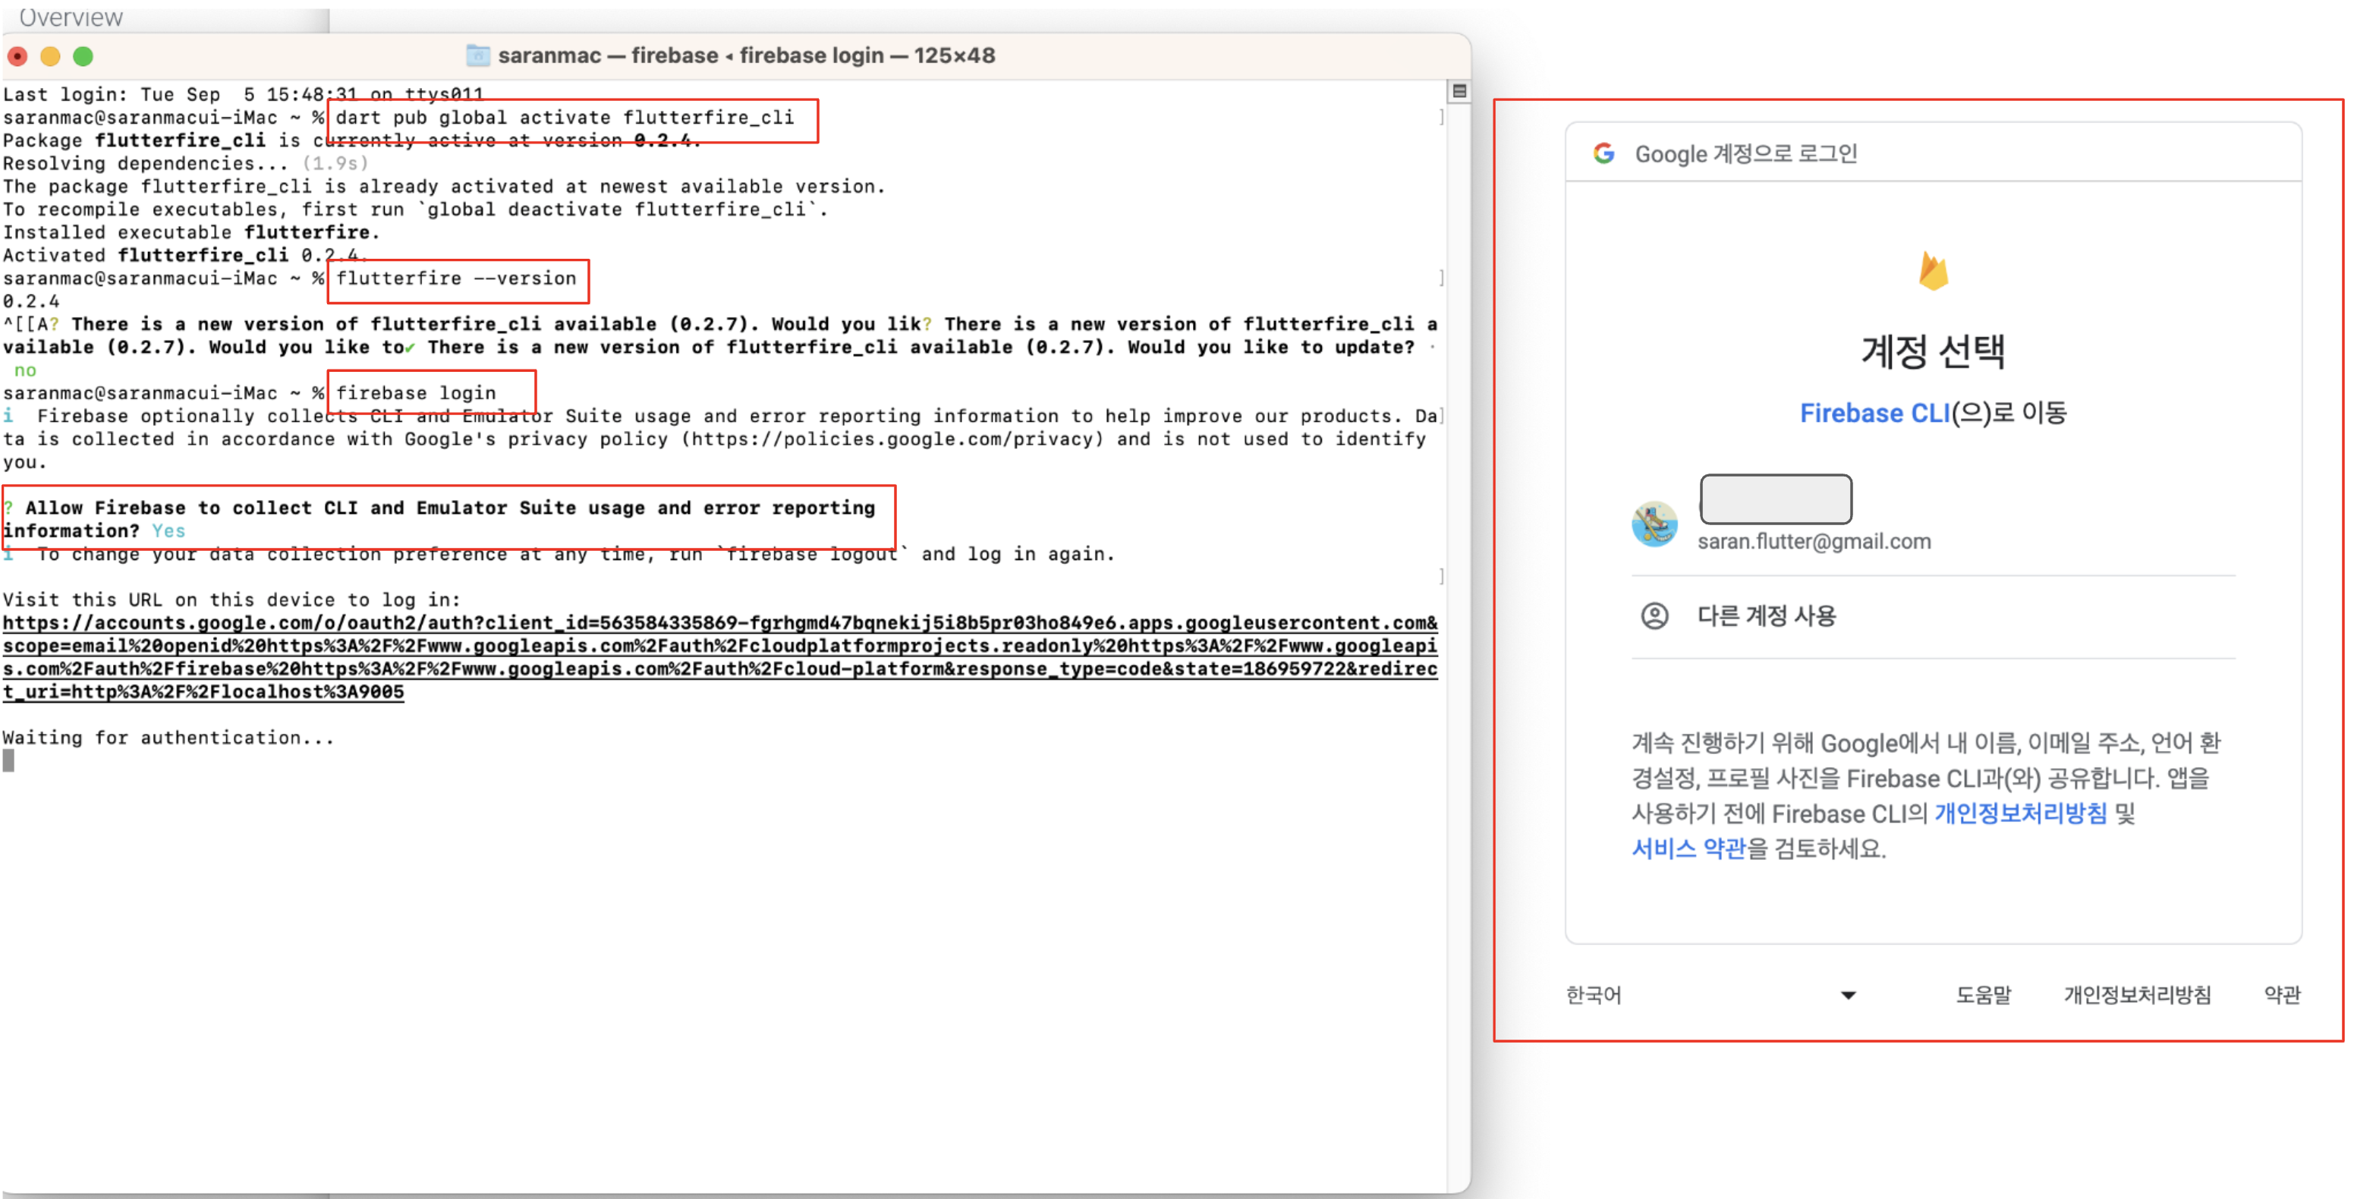2354x1199 pixels.
Task: Click the Firebase flame logo
Action: coord(1933,272)
